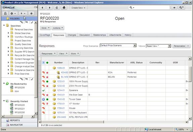Expand the Price Searches folder
This screenshot has width=193, height=132.
pos(8,73)
